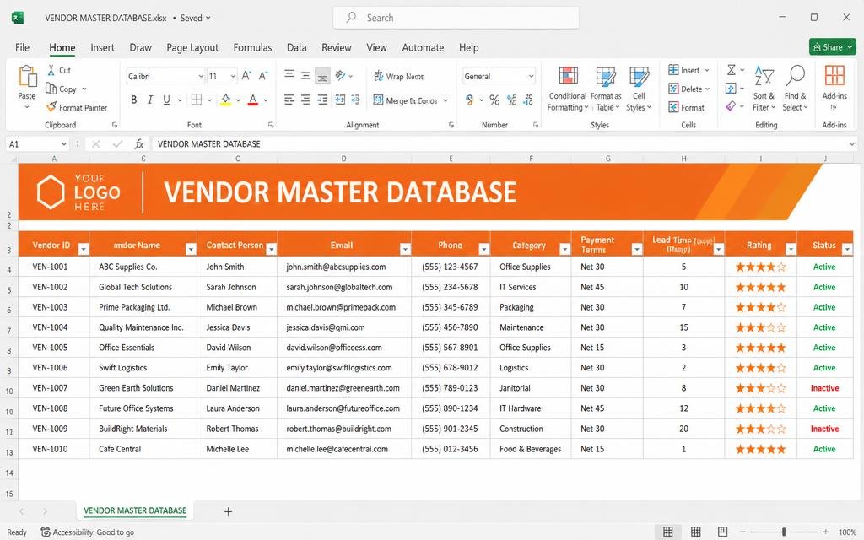Expand the Name Box A1 dropdown
Image resolution: width=864 pixels, height=540 pixels.
[64, 143]
